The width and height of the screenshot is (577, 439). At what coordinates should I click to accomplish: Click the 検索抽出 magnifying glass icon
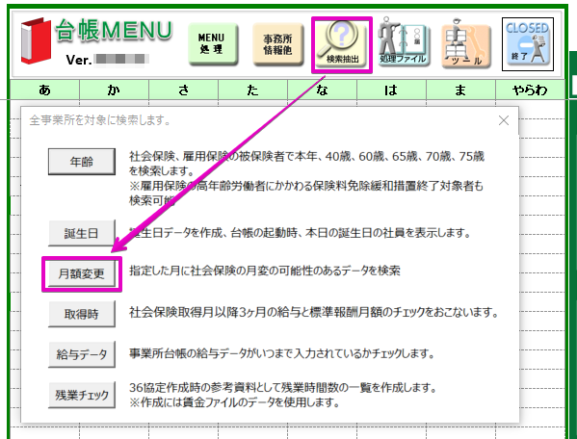[342, 45]
